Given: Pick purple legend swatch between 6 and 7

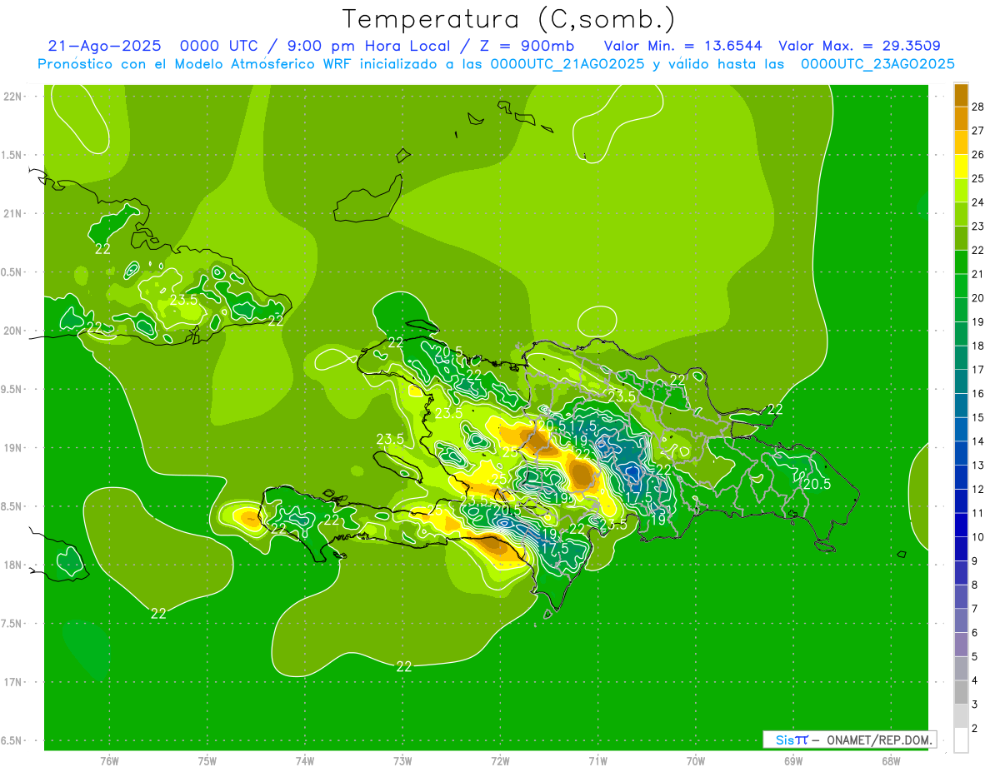Looking at the screenshot, I should pyautogui.click(x=961, y=621).
